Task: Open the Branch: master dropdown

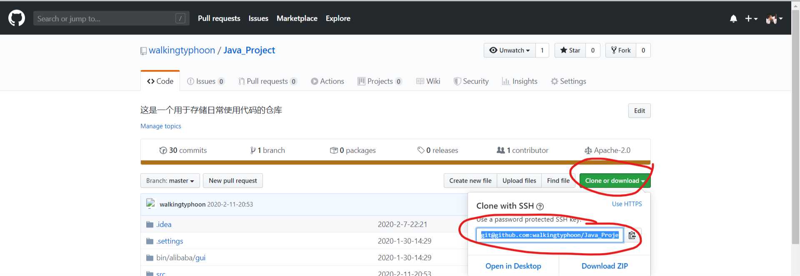Action: (170, 181)
